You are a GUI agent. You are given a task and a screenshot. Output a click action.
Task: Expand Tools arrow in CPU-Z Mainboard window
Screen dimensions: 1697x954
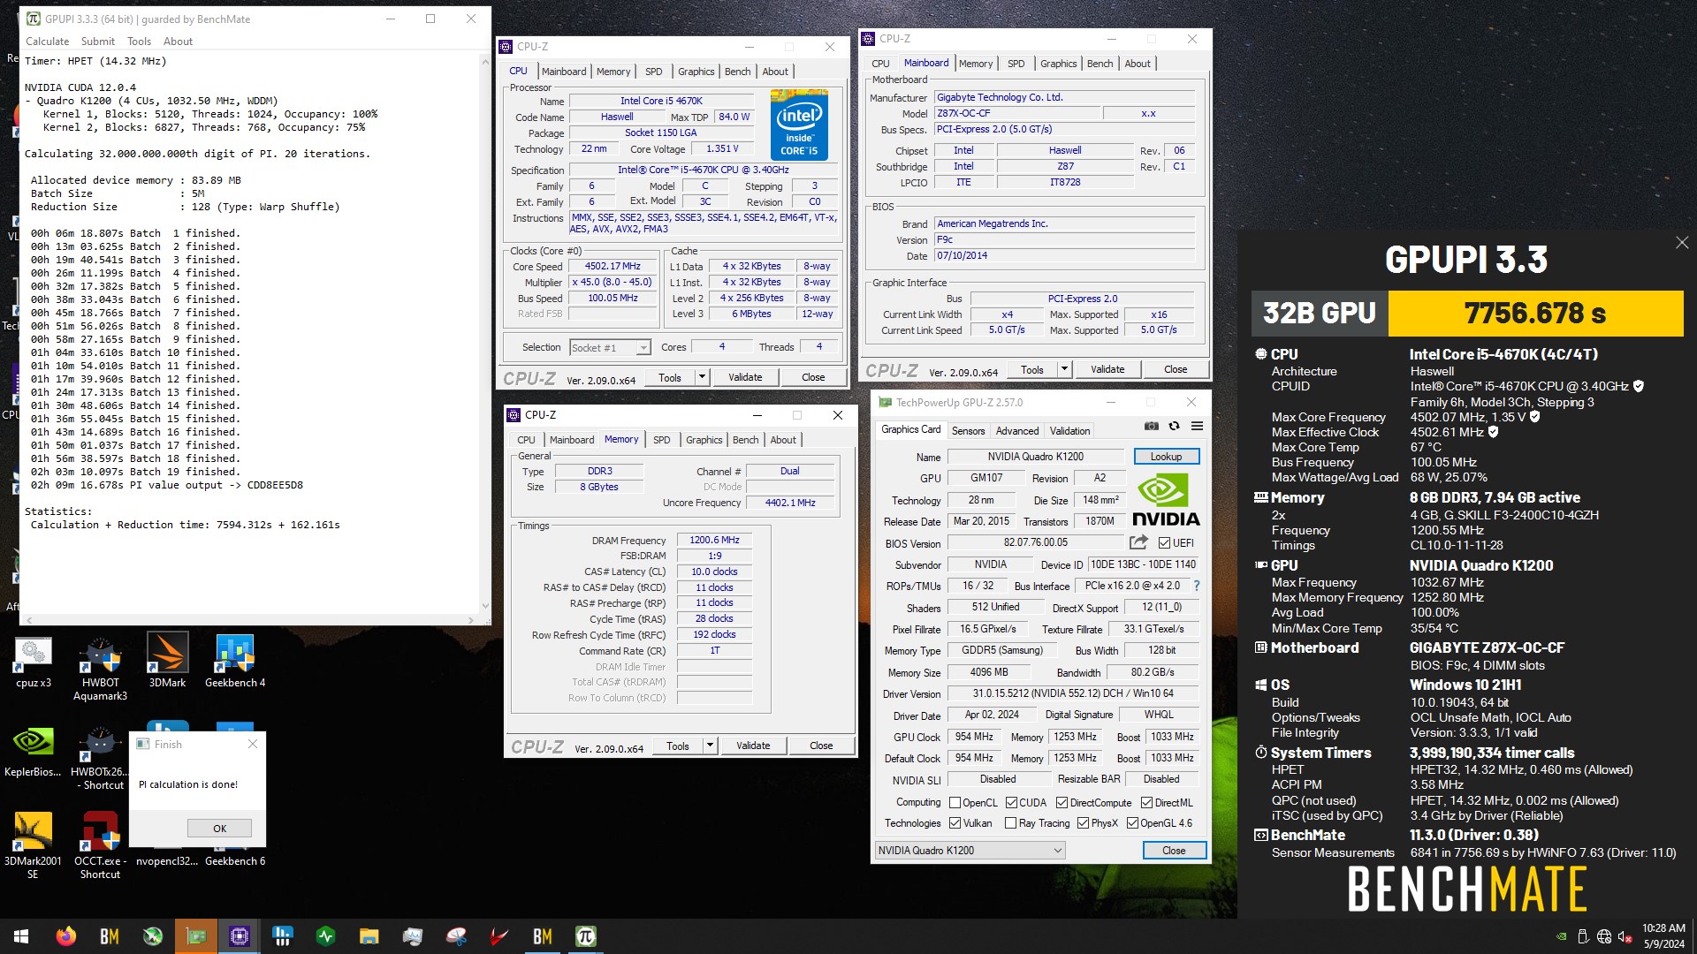coord(1064,369)
